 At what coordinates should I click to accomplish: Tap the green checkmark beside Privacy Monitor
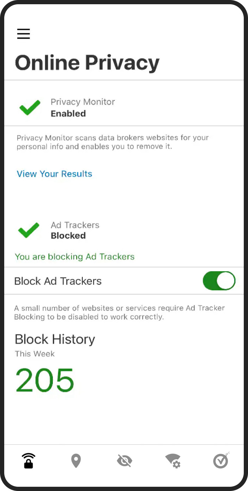pyautogui.click(x=30, y=107)
